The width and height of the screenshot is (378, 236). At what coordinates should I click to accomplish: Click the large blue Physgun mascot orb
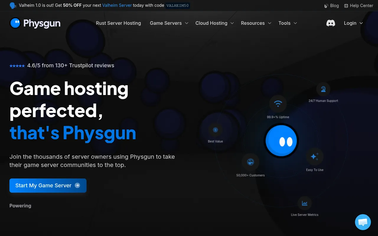click(x=281, y=141)
